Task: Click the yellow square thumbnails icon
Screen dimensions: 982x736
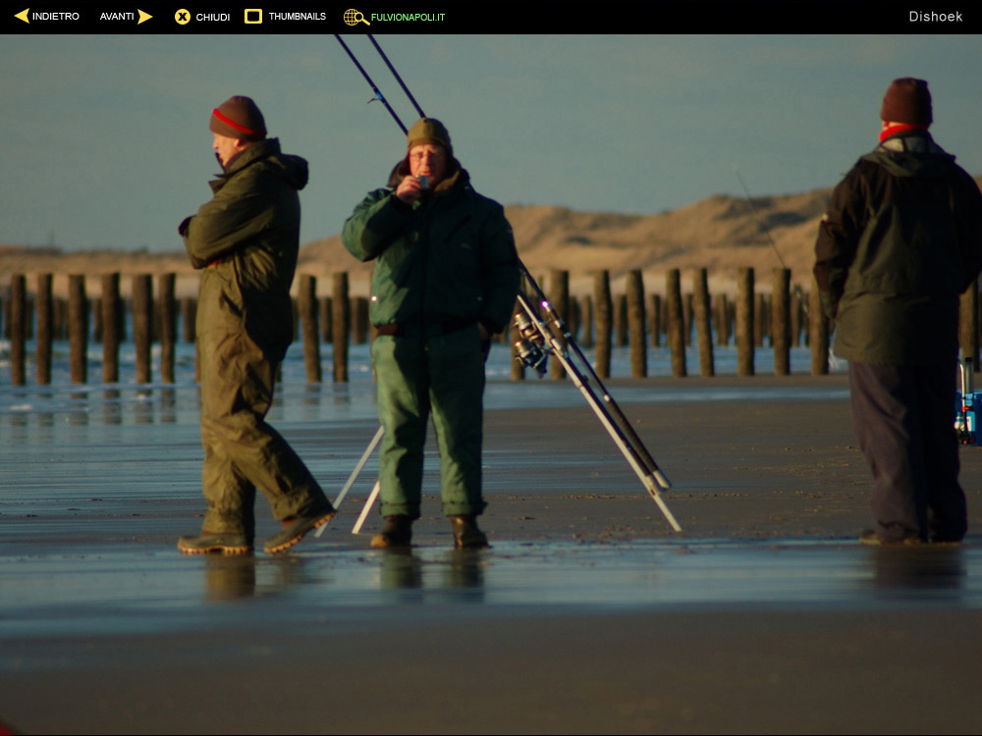Action: (x=253, y=17)
